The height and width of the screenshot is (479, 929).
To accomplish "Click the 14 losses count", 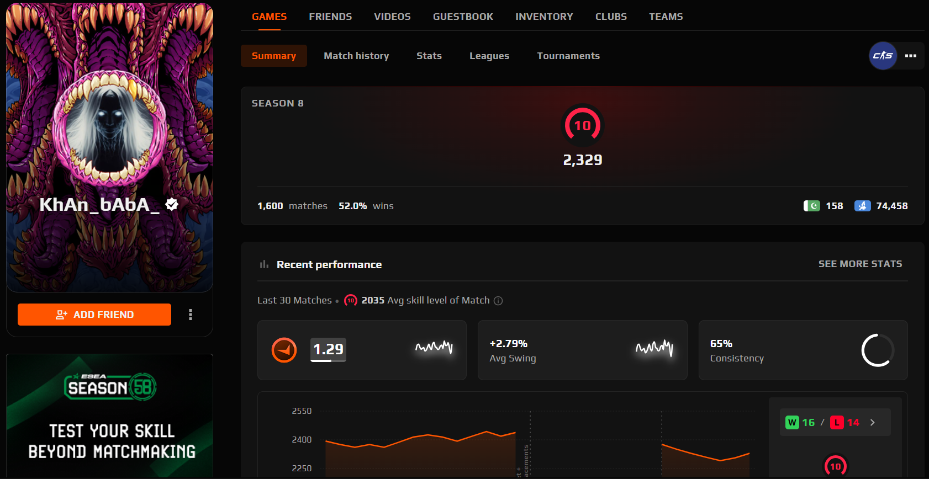I will coord(853,423).
